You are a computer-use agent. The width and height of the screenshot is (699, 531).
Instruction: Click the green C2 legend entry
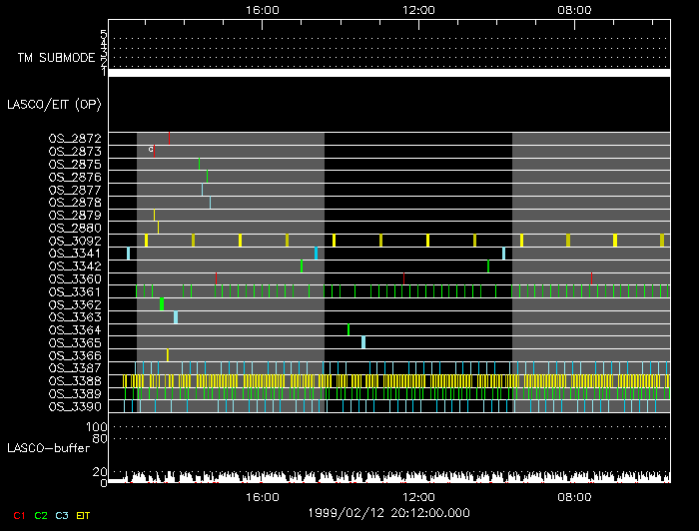(x=41, y=515)
